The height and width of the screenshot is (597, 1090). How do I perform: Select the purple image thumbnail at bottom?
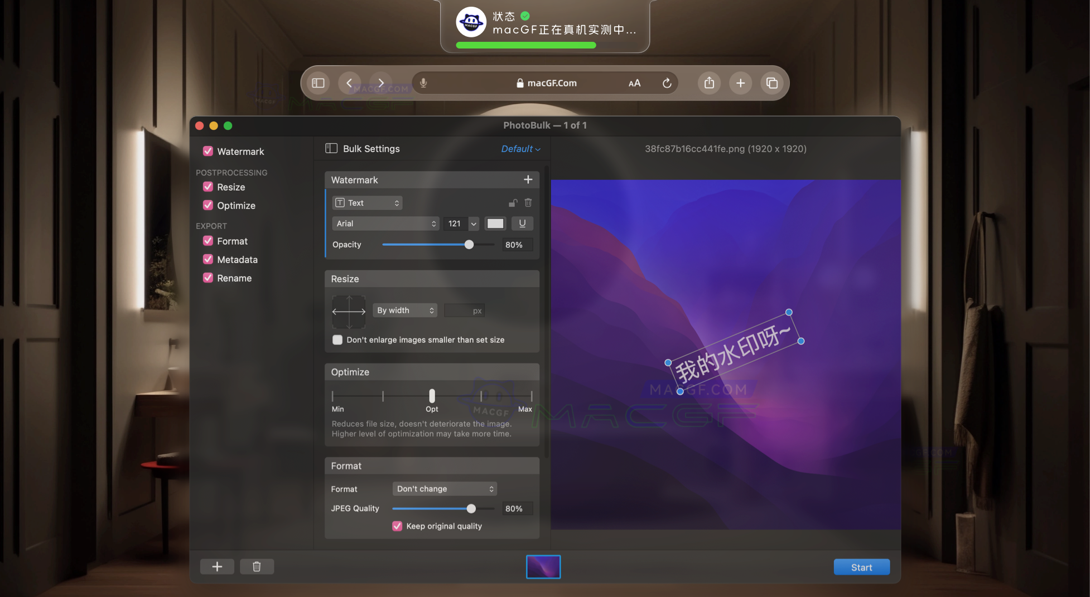coord(543,566)
